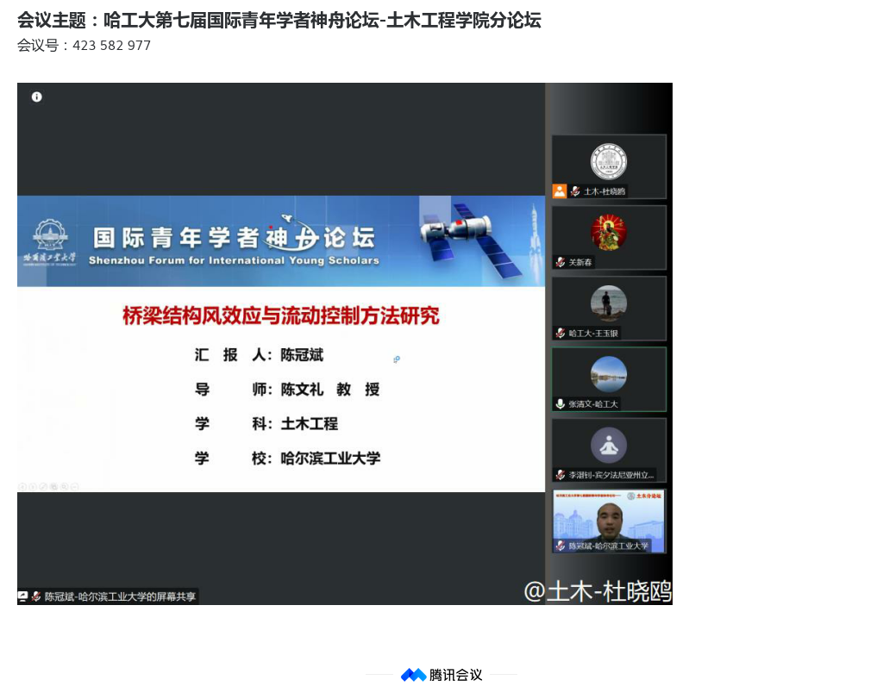Viewport: 883px width, 699px height.
Task: Click the previous slide arrow in slideshow controls
Action: (x=22, y=487)
